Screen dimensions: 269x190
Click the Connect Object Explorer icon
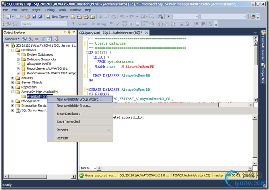tap(24, 39)
